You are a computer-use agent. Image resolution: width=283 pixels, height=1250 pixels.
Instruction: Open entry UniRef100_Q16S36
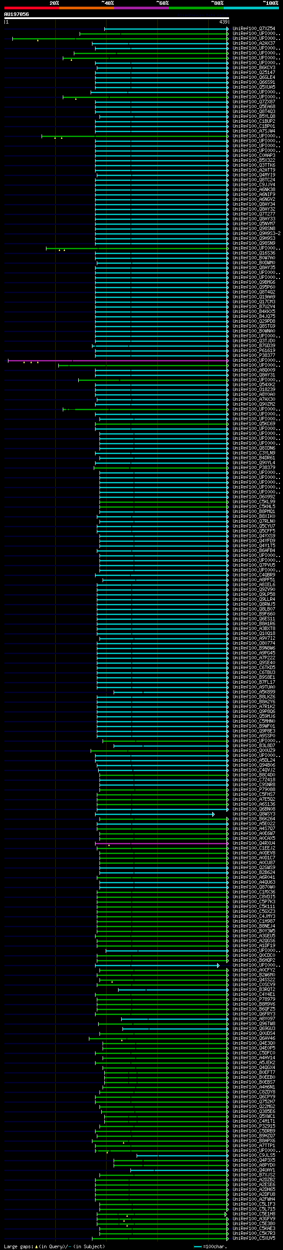pos(253,253)
